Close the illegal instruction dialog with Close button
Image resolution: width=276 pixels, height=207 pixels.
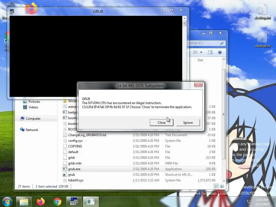162,123
